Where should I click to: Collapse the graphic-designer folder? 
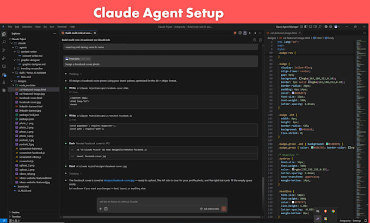click(x=15, y=60)
